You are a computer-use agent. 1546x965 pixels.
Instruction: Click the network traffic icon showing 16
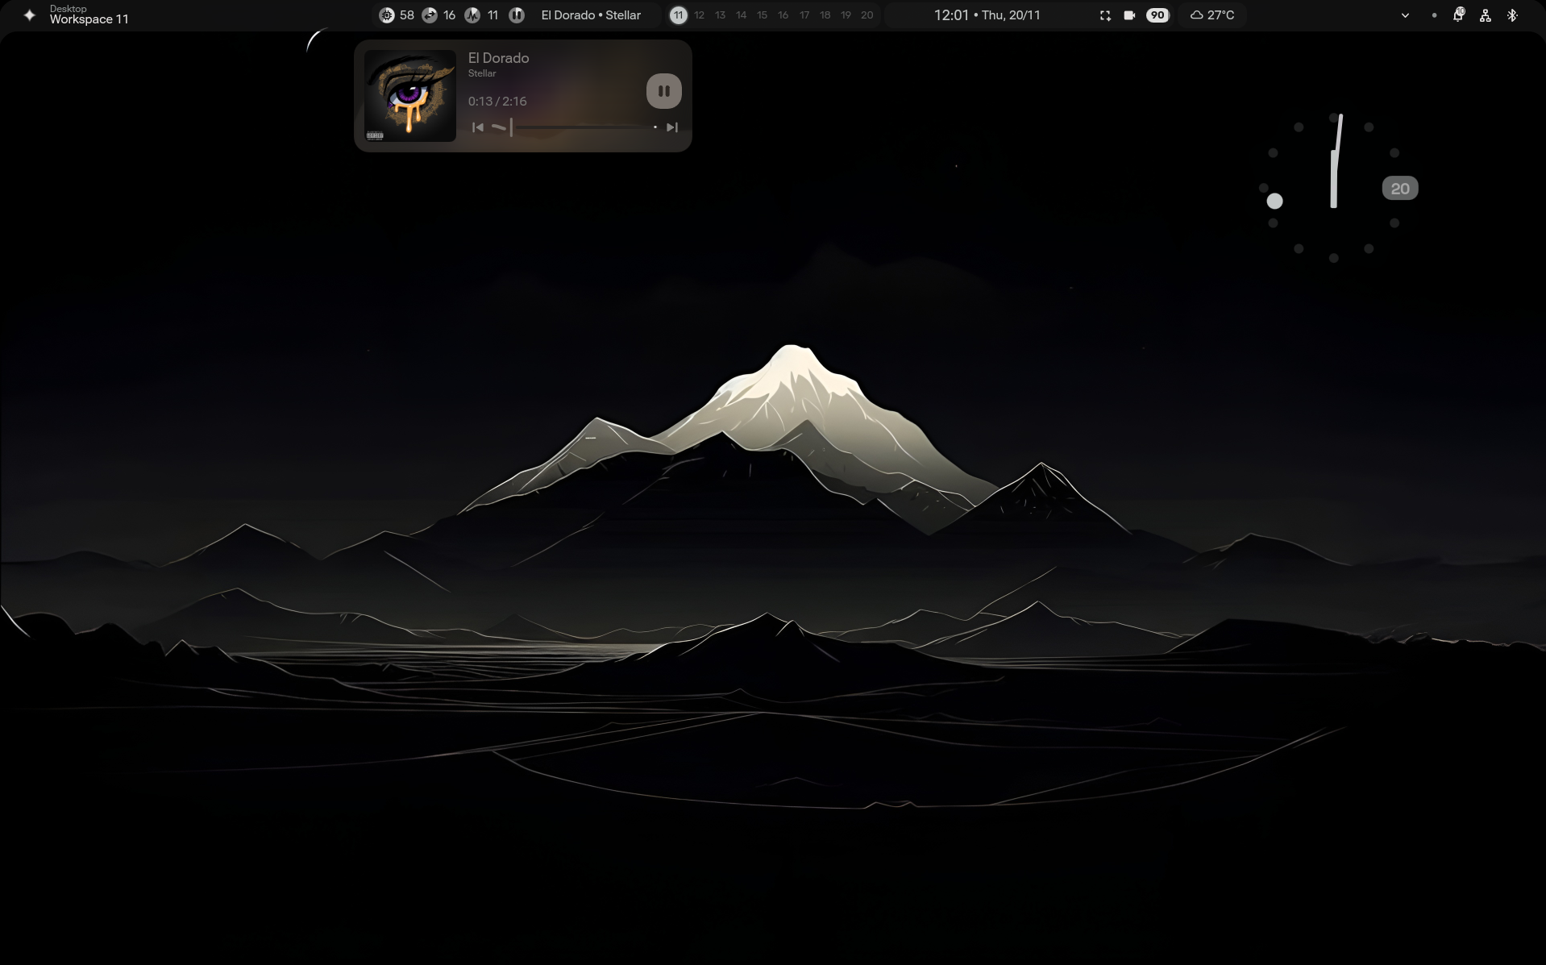(438, 15)
